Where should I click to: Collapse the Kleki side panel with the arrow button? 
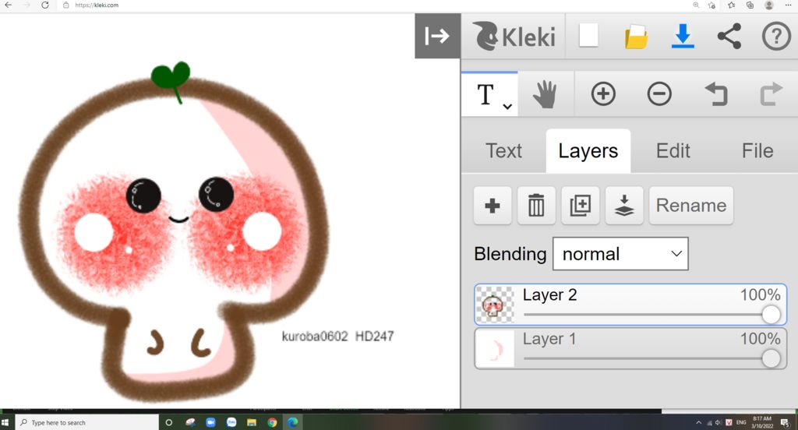437,36
